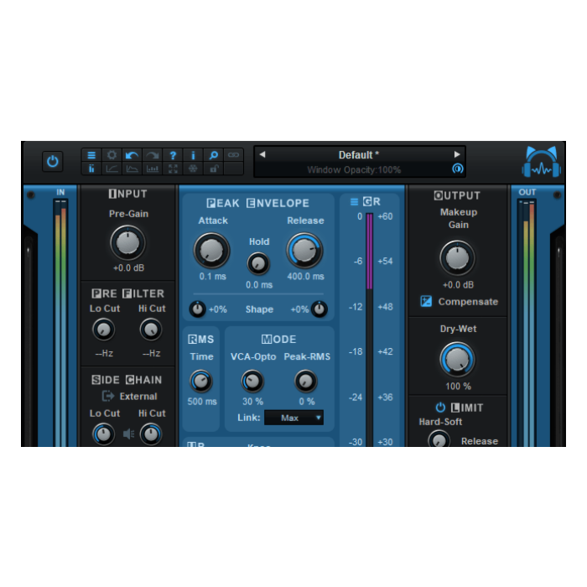
Task: Click the Peak Envelope Release knob
Action: pos(304,251)
